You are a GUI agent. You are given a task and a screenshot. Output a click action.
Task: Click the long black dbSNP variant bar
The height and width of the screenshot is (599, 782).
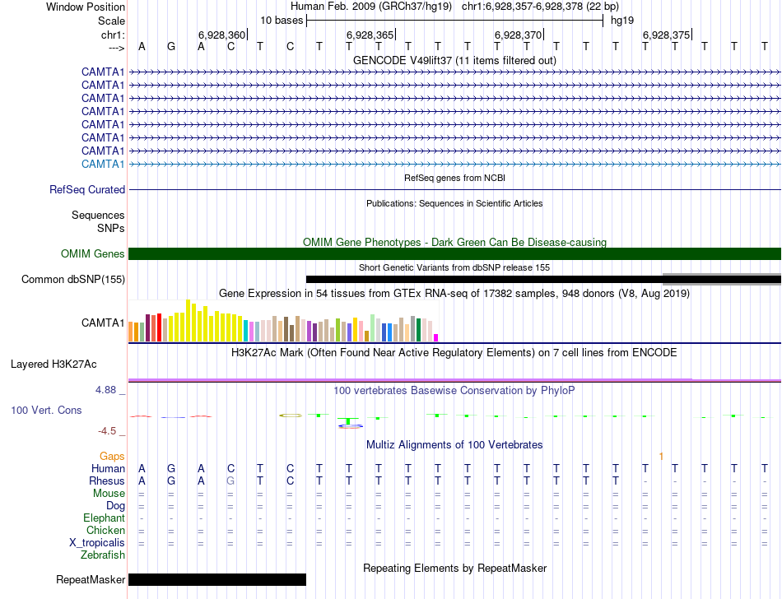(484, 279)
